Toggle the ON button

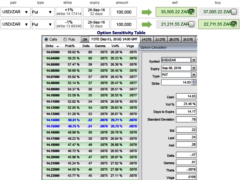pos(85,40)
